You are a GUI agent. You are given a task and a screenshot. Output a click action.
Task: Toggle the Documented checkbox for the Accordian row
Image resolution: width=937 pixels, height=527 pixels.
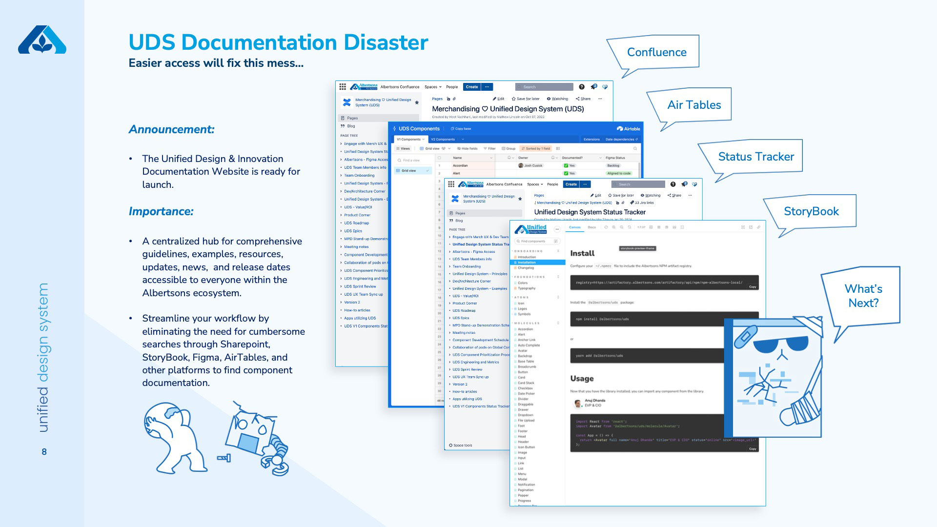click(566, 165)
